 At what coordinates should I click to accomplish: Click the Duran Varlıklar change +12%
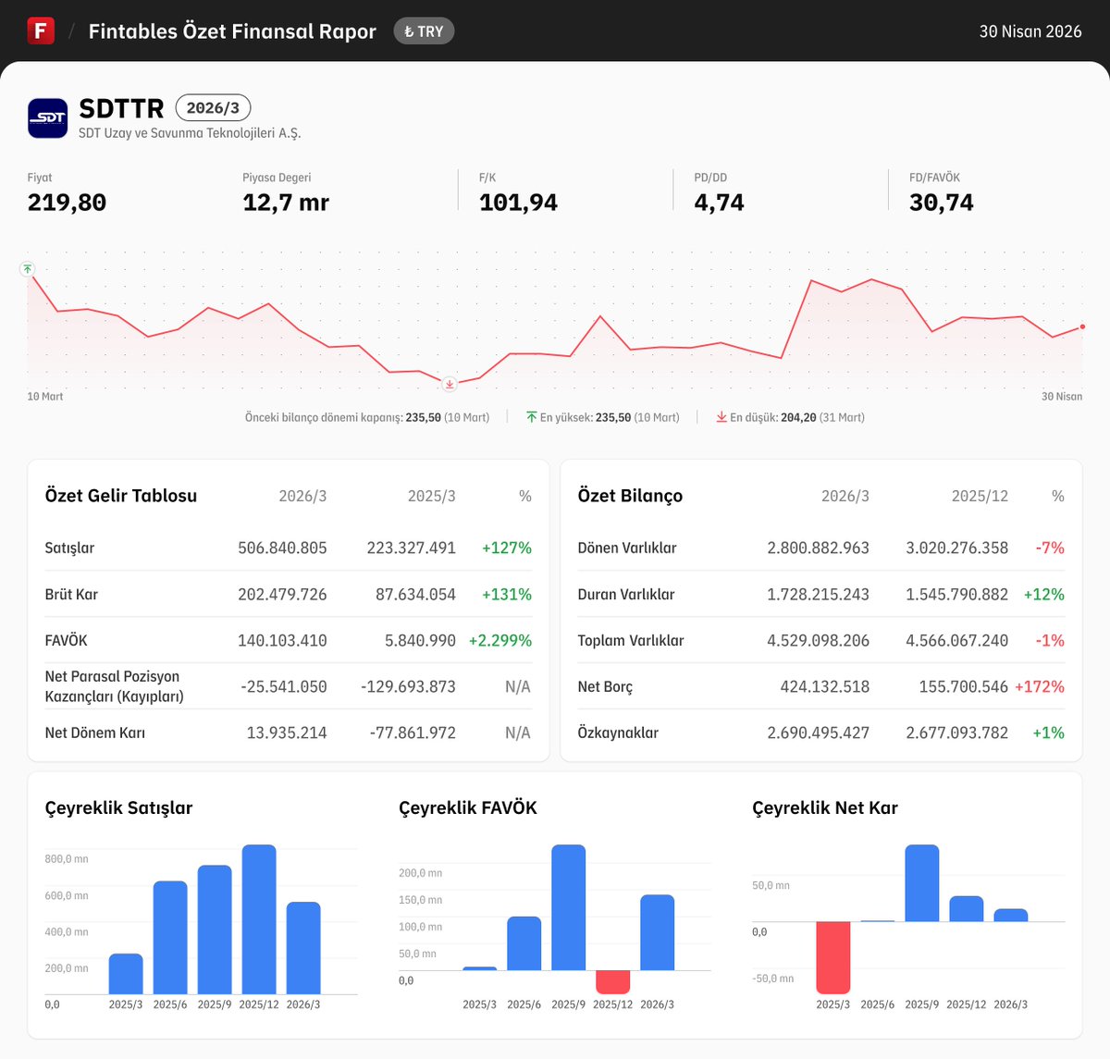1043,594
